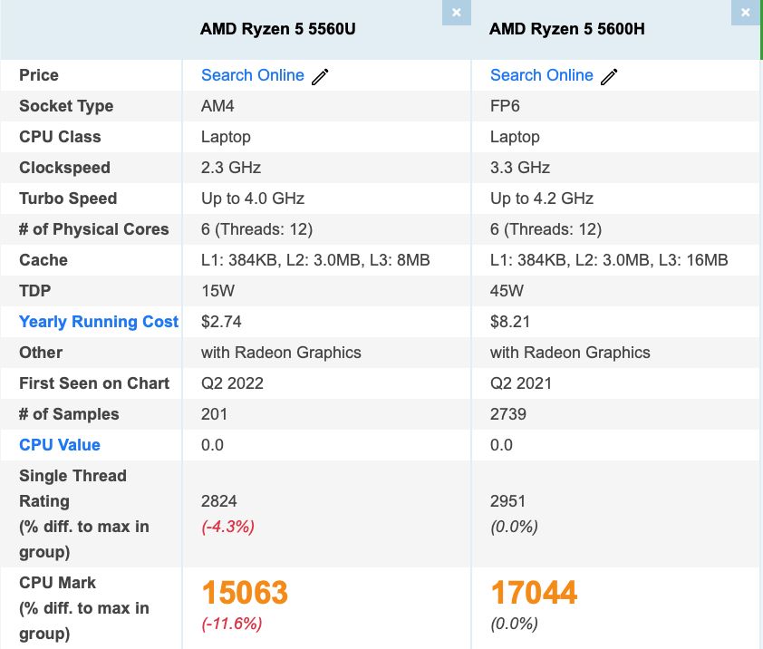Viewport: 763px width, 649px height.
Task: Click the (-4.3%) difference value
Action: pos(227,527)
